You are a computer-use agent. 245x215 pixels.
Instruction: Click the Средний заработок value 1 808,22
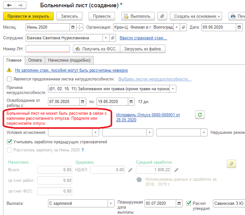[x=153, y=170]
